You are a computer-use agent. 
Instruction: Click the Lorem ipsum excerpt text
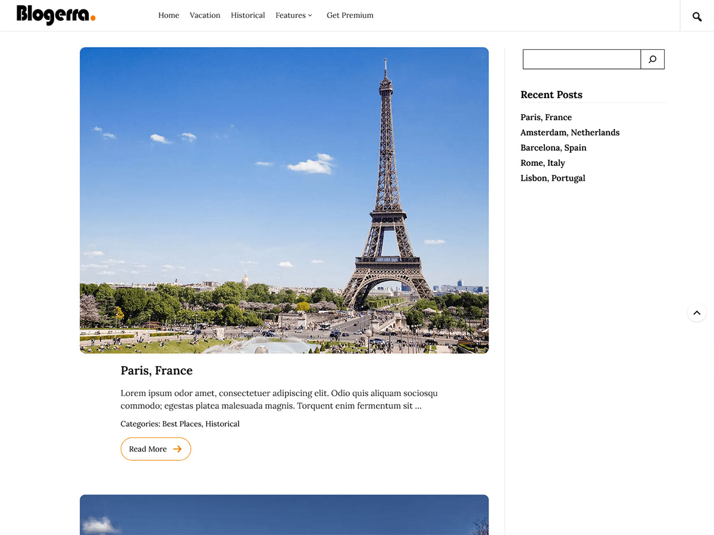click(x=279, y=399)
